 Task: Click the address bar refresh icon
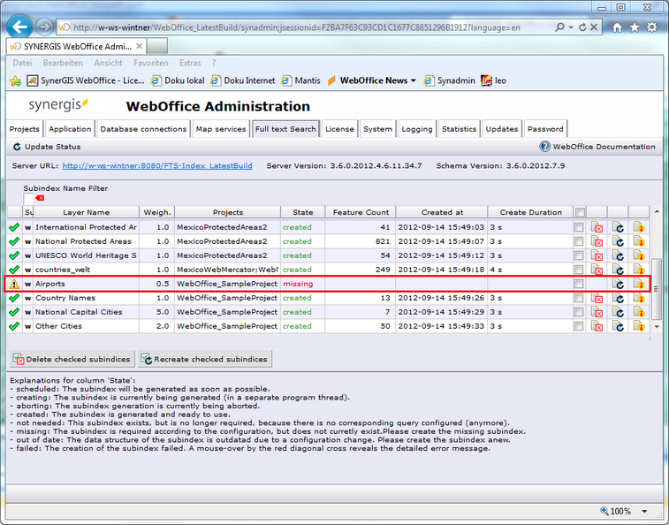(x=582, y=27)
